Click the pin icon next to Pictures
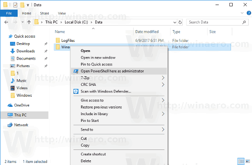This screenshot has height=165, width=252. [46, 66]
